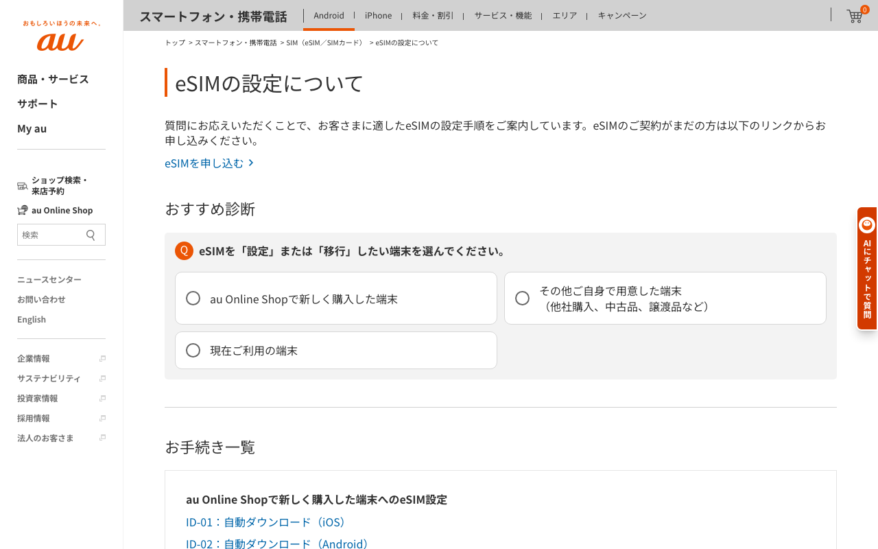Screen dimensions: 878x549
Task: Click the スマートフォン・携帯電話 header title
Action: (x=213, y=16)
